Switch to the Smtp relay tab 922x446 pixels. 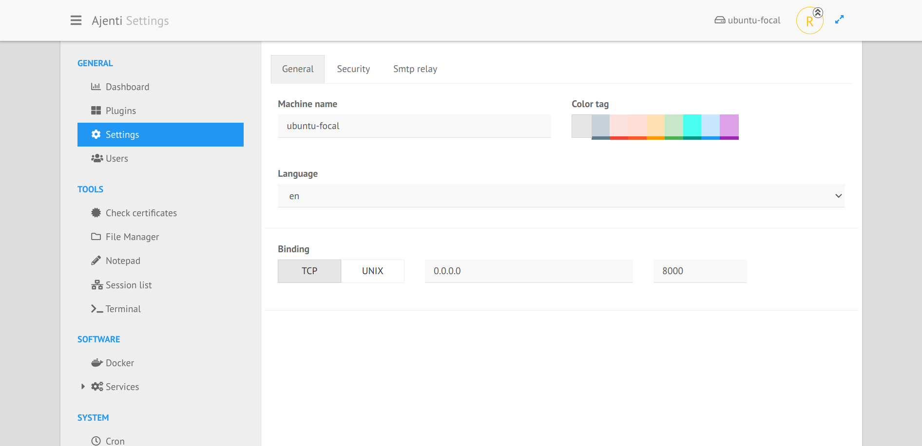pyautogui.click(x=415, y=69)
